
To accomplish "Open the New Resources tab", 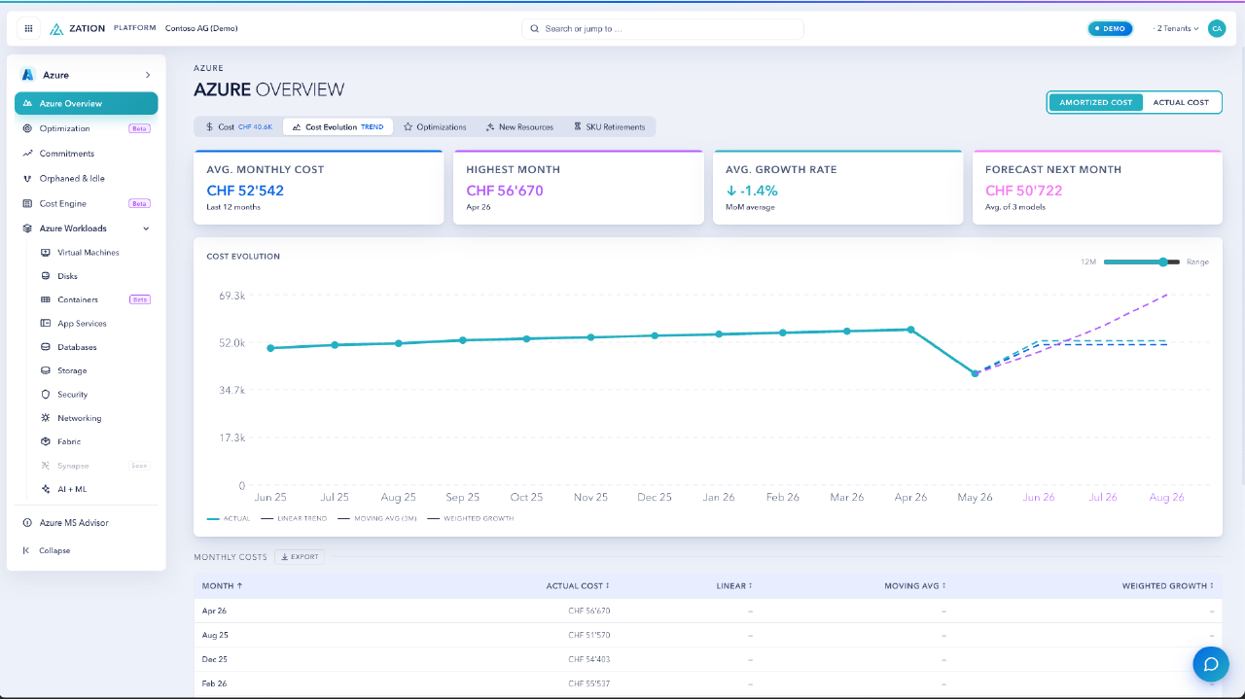I will pyautogui.click(x=519, y=126).
